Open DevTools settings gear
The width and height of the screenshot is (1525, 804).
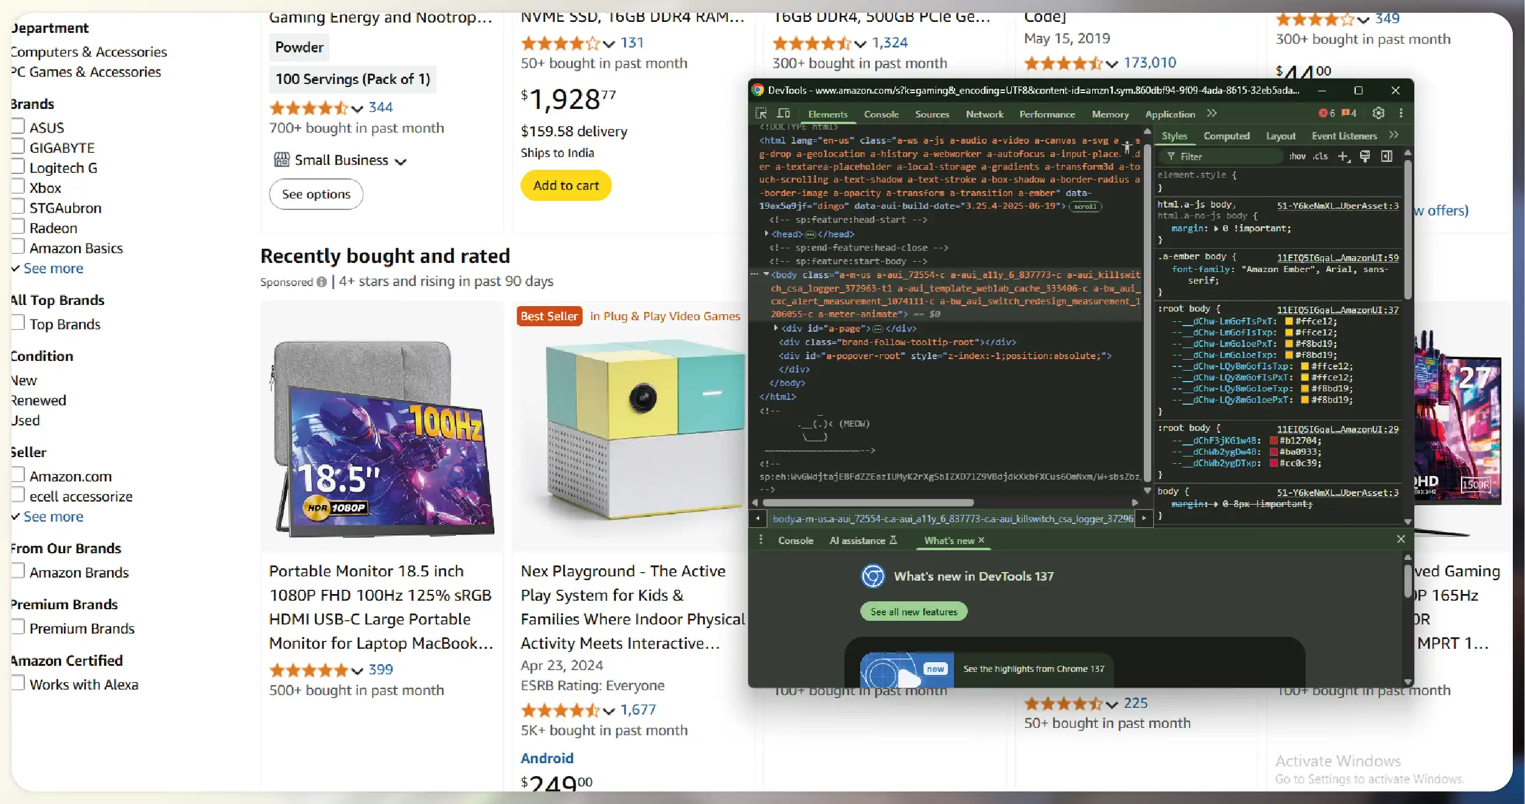click(1378, 113)
